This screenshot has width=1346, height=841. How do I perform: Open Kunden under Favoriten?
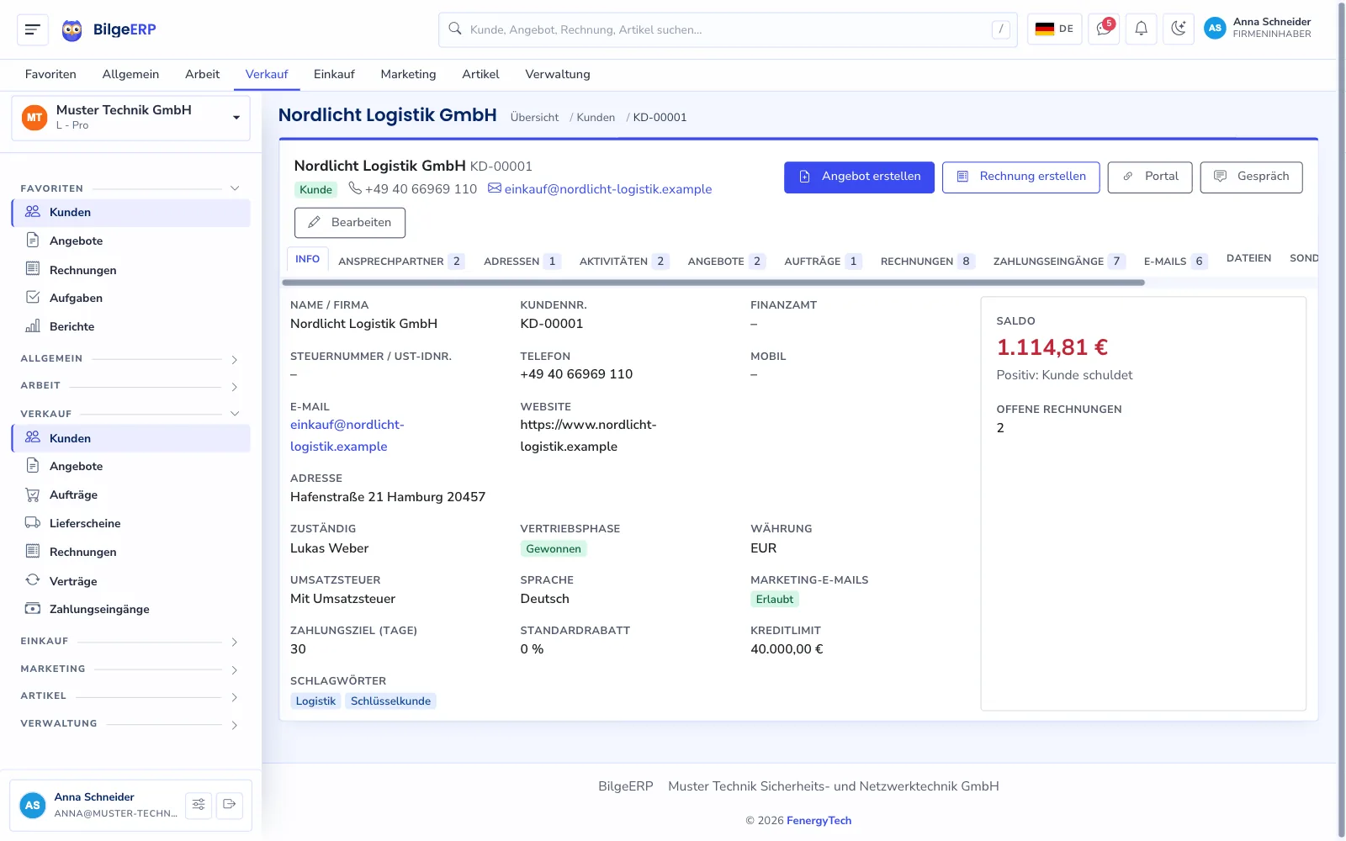coord(131,213)
